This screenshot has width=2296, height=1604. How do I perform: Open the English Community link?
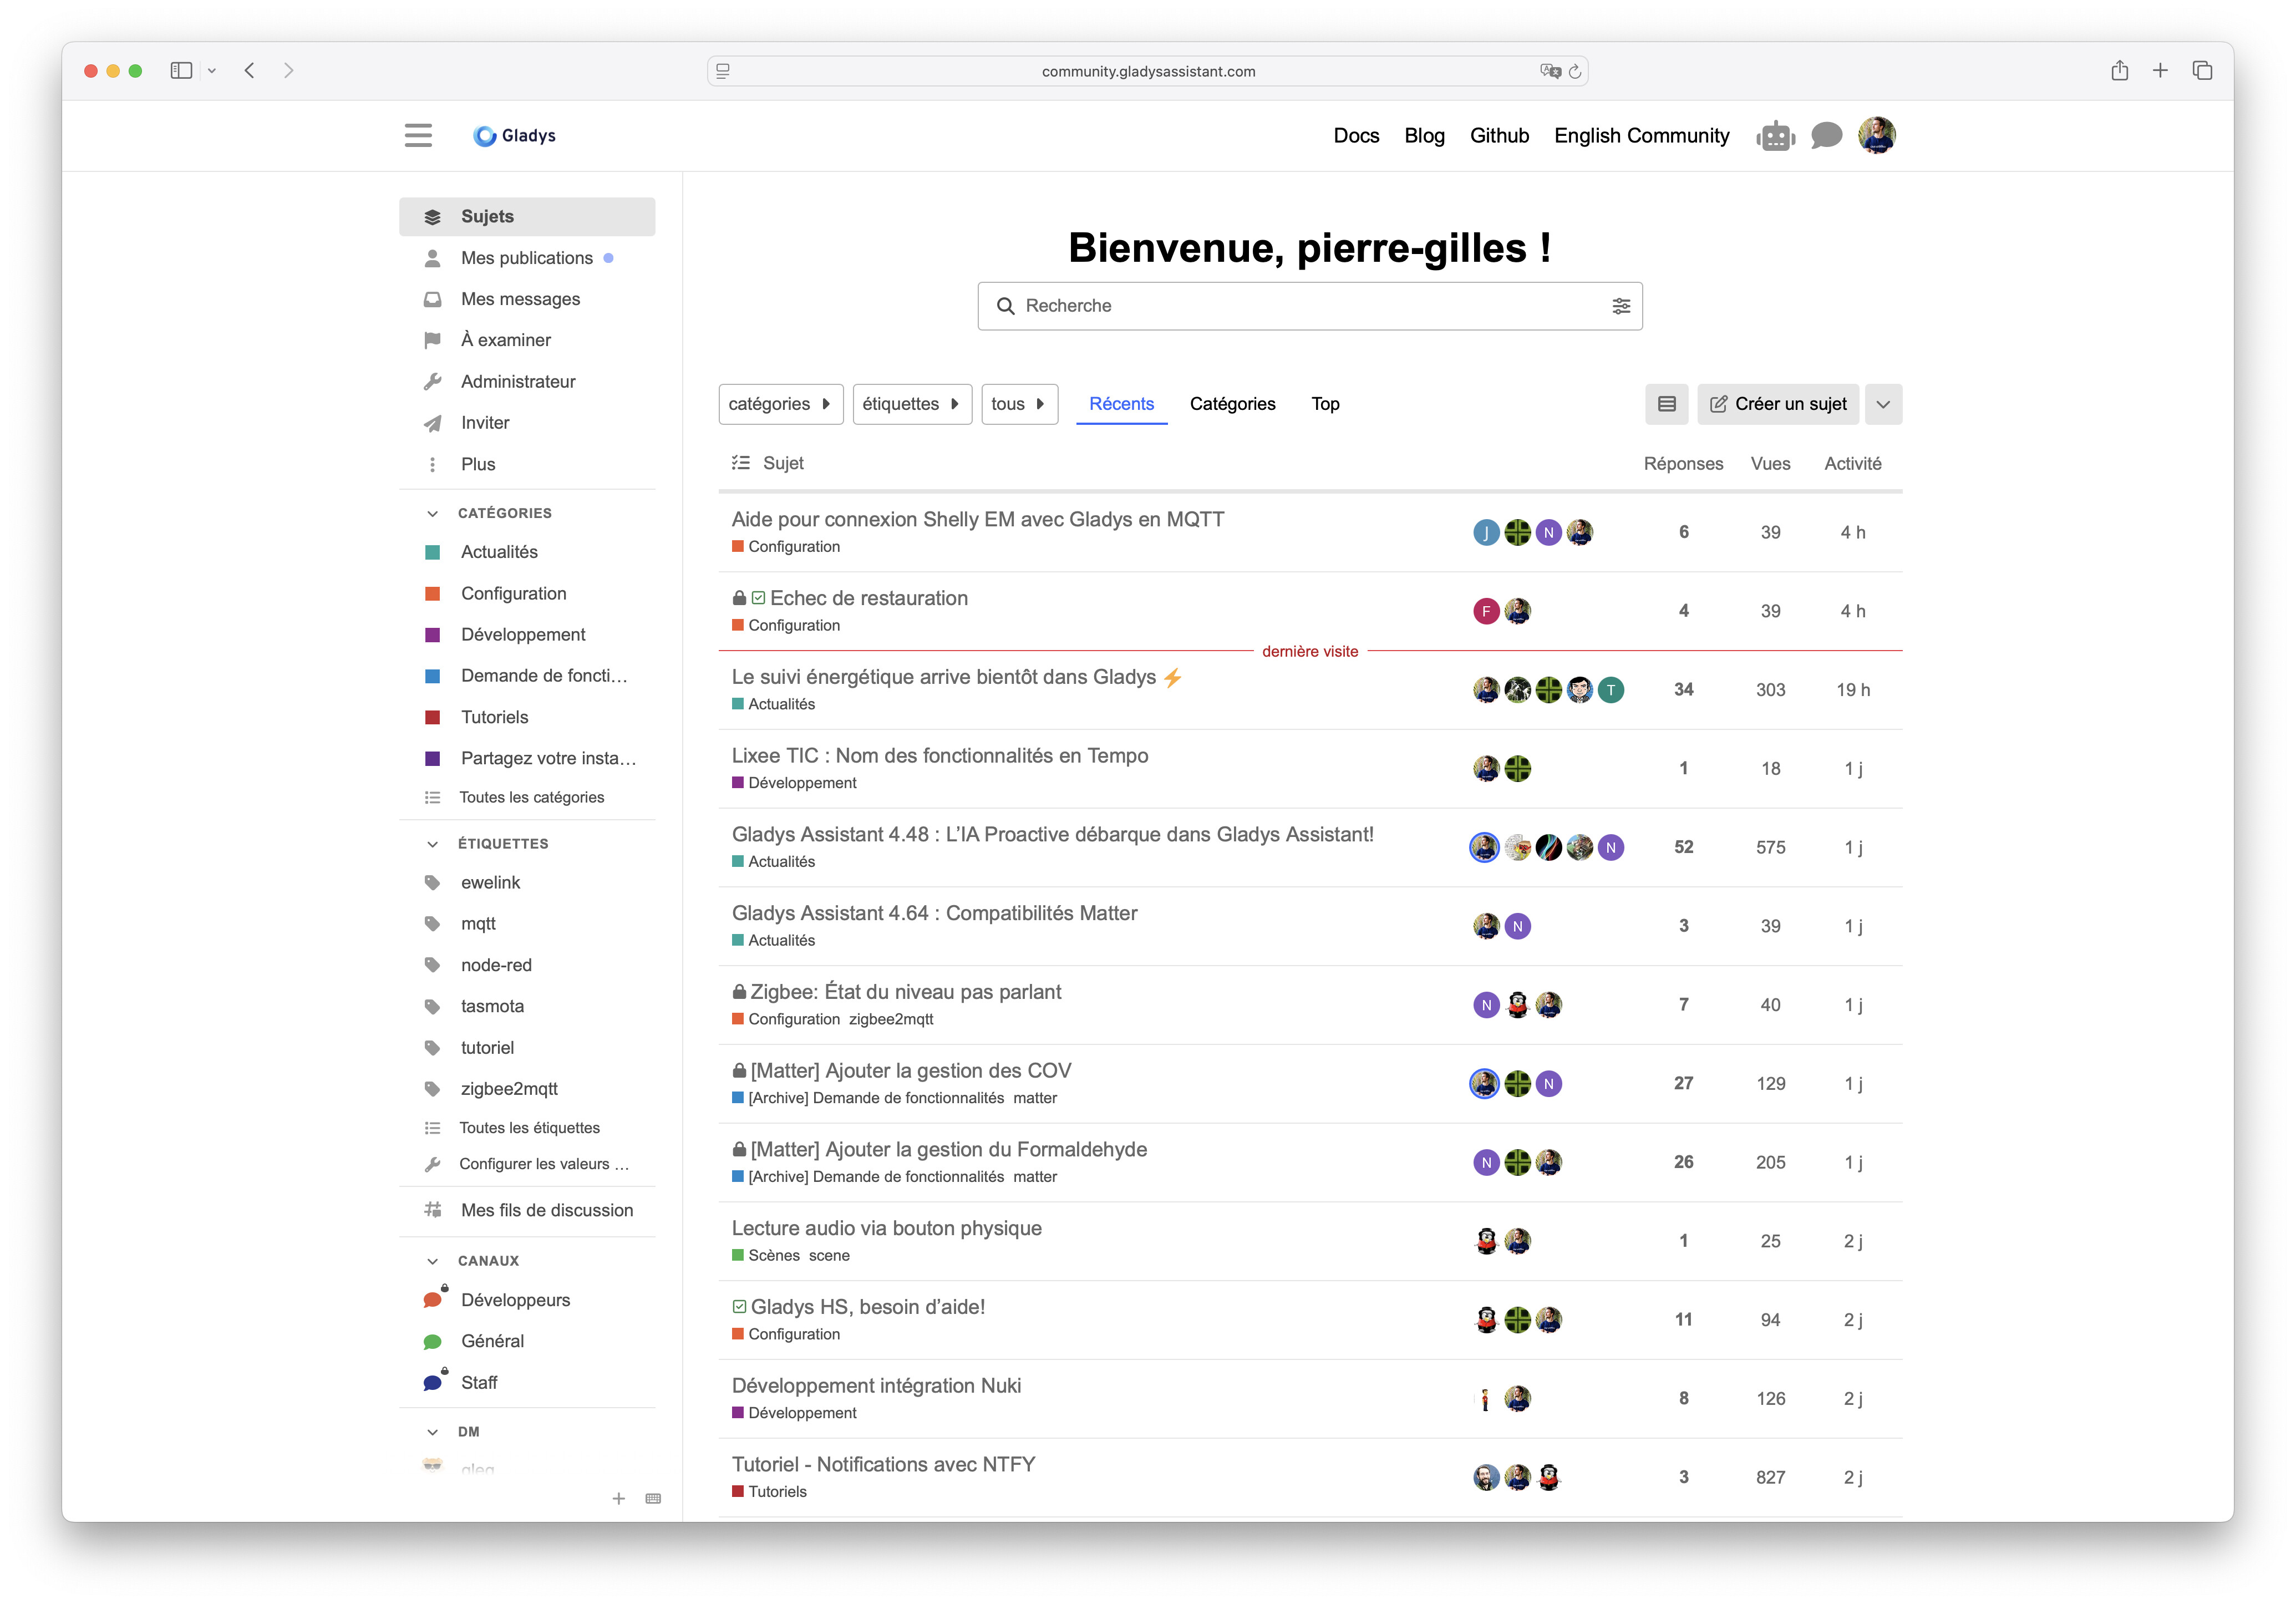(1641, 136)
